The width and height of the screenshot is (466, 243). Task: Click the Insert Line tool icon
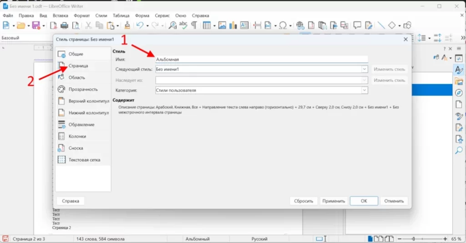[381, 25]
